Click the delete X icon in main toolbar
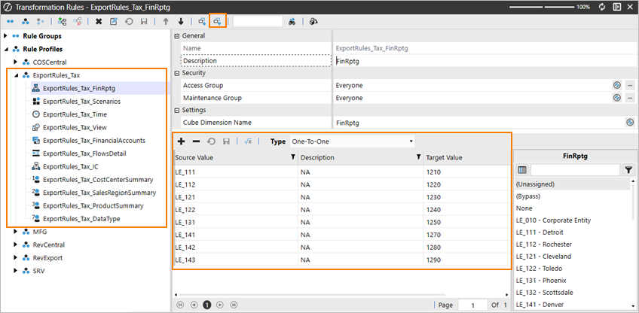This screenshot has height=313, width=639. (x=99, y=21)
